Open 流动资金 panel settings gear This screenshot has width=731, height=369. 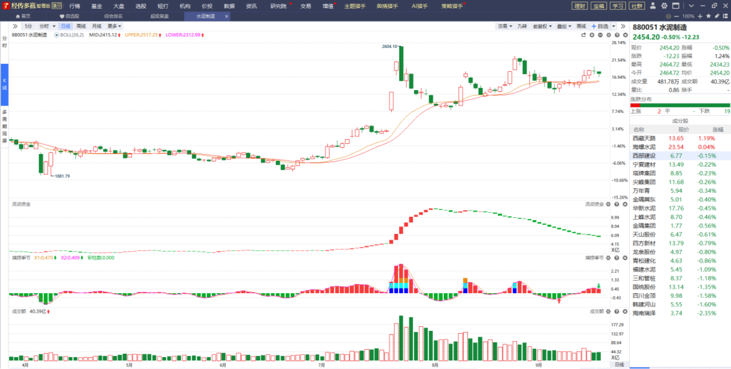(x=609, y=204)
